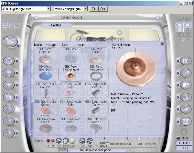Choose 8BK Perc Steel Bowl
This screenshot has width=194, height=153.
point(46,73)
